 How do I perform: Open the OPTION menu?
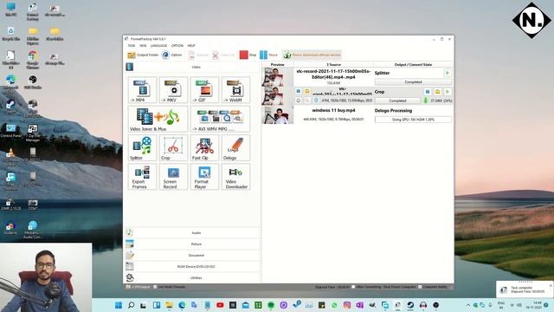point(177,46)
